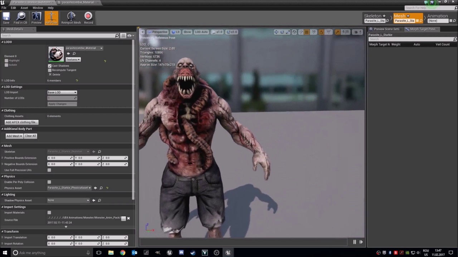The image size is (458, 257).
Task: Browse to Physics Asset in content browser
Action: tap(101, 188)
